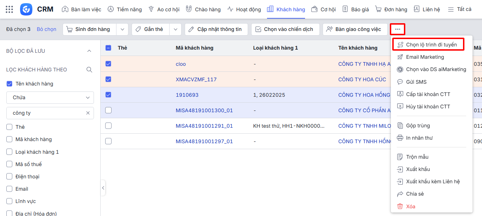Image resolution: width=482 pixels, height=216 pixels.
Task: Uncheck the row for customer cloo
Action: [x=108, y=64]
